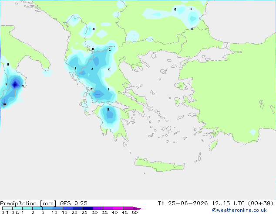The height and width of the screenshot is (214, 276).
Task: Click the 20 to 25 mm legend swatch
Action: pyautogui.click(x=78, y=208)
